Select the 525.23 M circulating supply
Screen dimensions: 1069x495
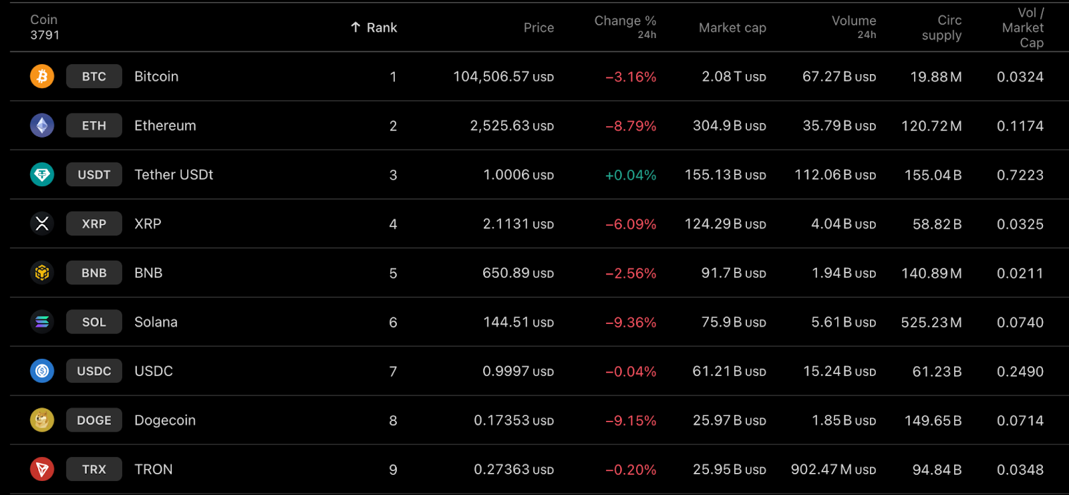[x=931, y=322]
